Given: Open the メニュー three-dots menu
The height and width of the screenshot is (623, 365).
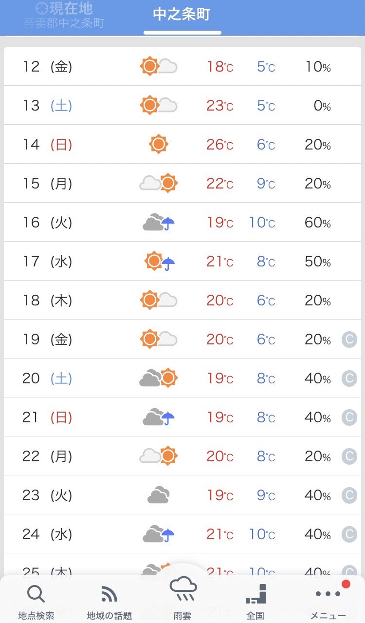Looking at the screenshot, I should (x=328, y=594).
